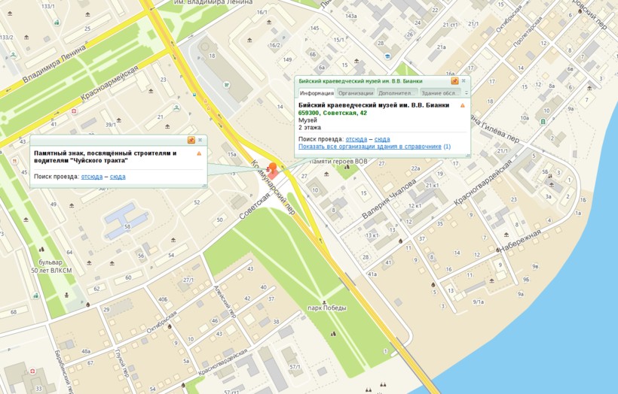Expand the tab overflow arrow in museum popup
Screen dimensions: 618x394
click(x=467, y=93)
